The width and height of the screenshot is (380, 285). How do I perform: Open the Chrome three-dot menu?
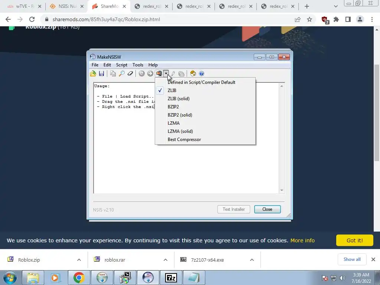coord(372,19)
